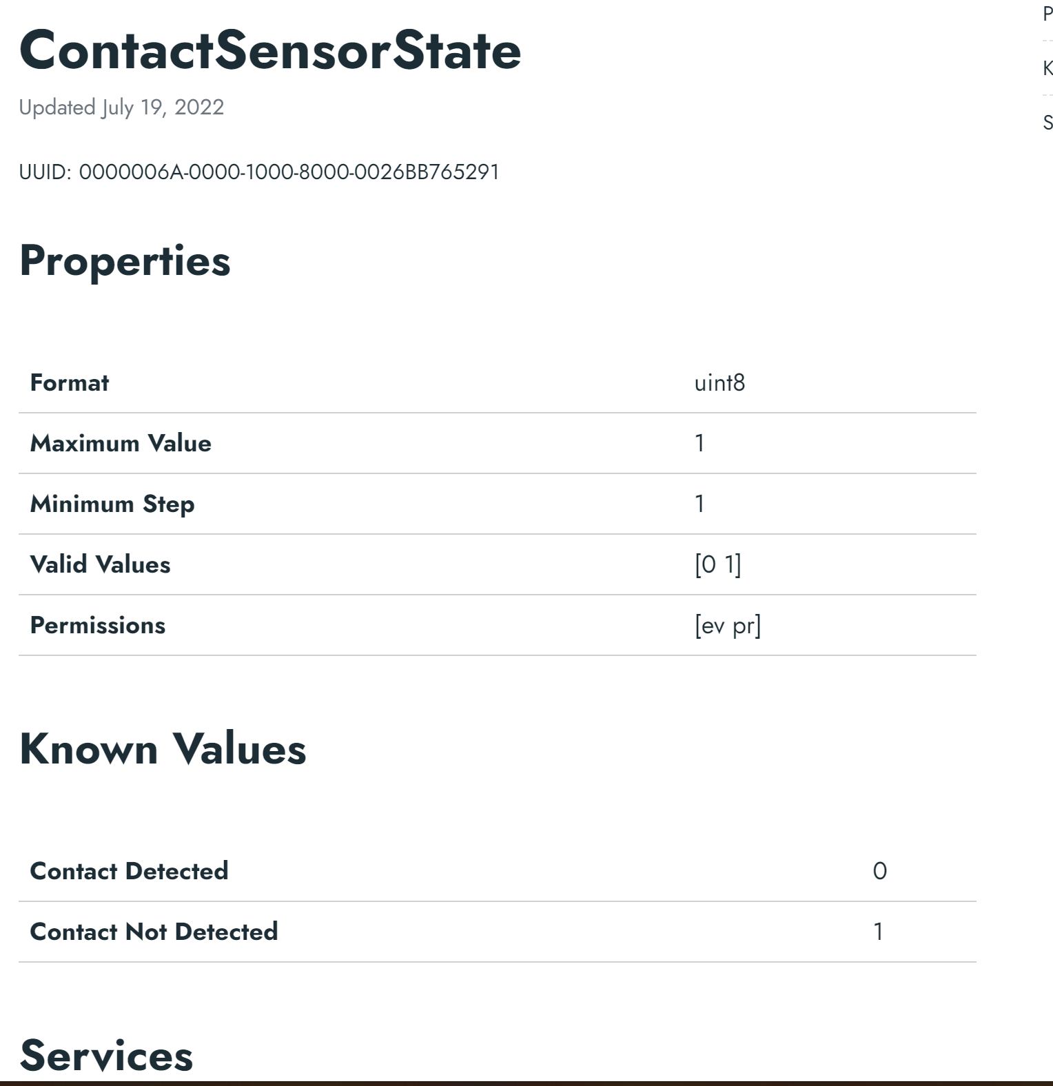Click the Contact Not Detected label

154,932
